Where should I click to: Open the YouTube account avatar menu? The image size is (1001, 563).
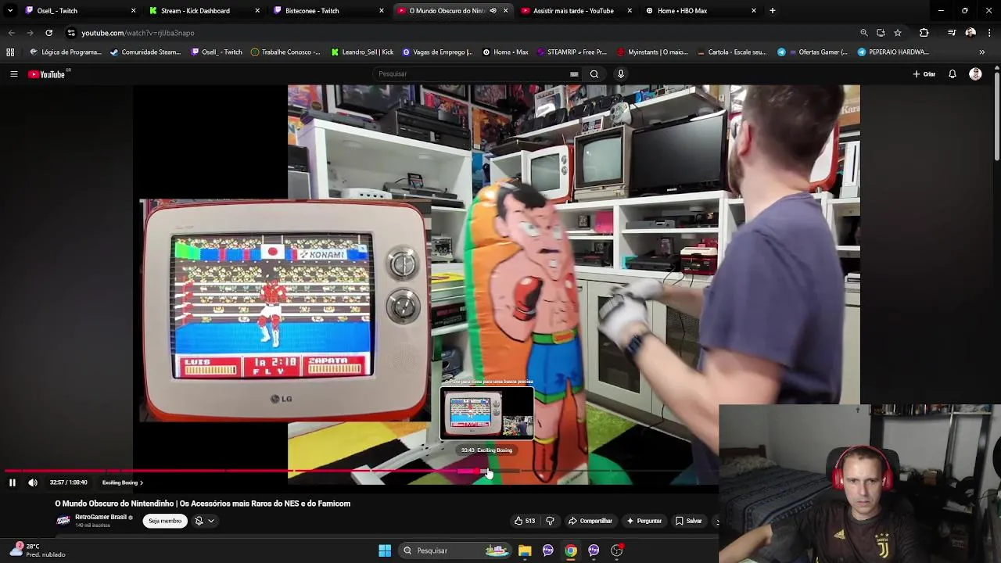975,74
